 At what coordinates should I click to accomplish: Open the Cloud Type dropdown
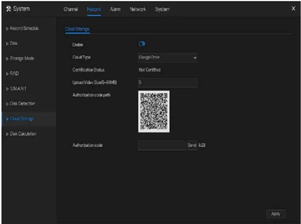[x=168, y=58]
